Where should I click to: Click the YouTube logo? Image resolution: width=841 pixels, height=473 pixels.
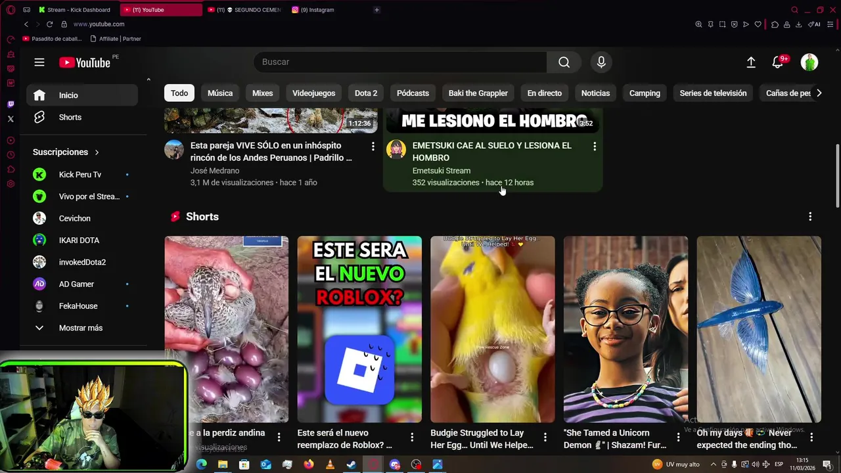pos(85,62)
